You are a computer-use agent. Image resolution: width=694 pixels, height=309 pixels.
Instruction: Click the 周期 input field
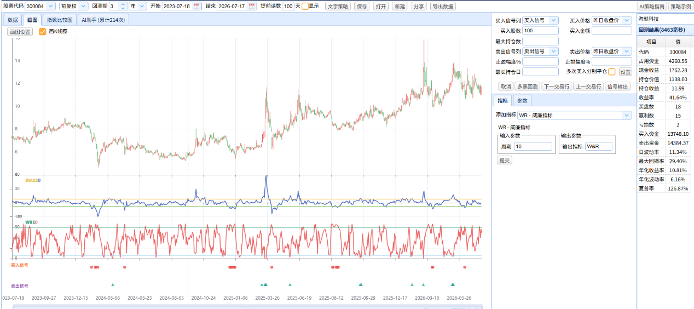coord(533,146)
